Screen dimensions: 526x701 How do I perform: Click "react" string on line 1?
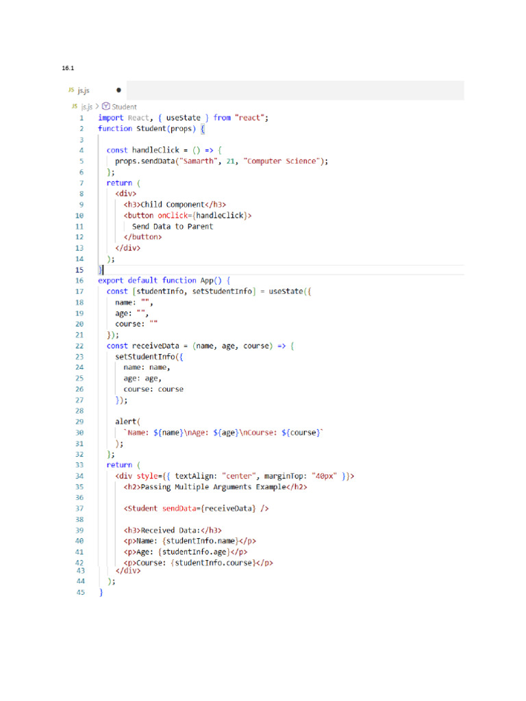click(x=249, y=118)
